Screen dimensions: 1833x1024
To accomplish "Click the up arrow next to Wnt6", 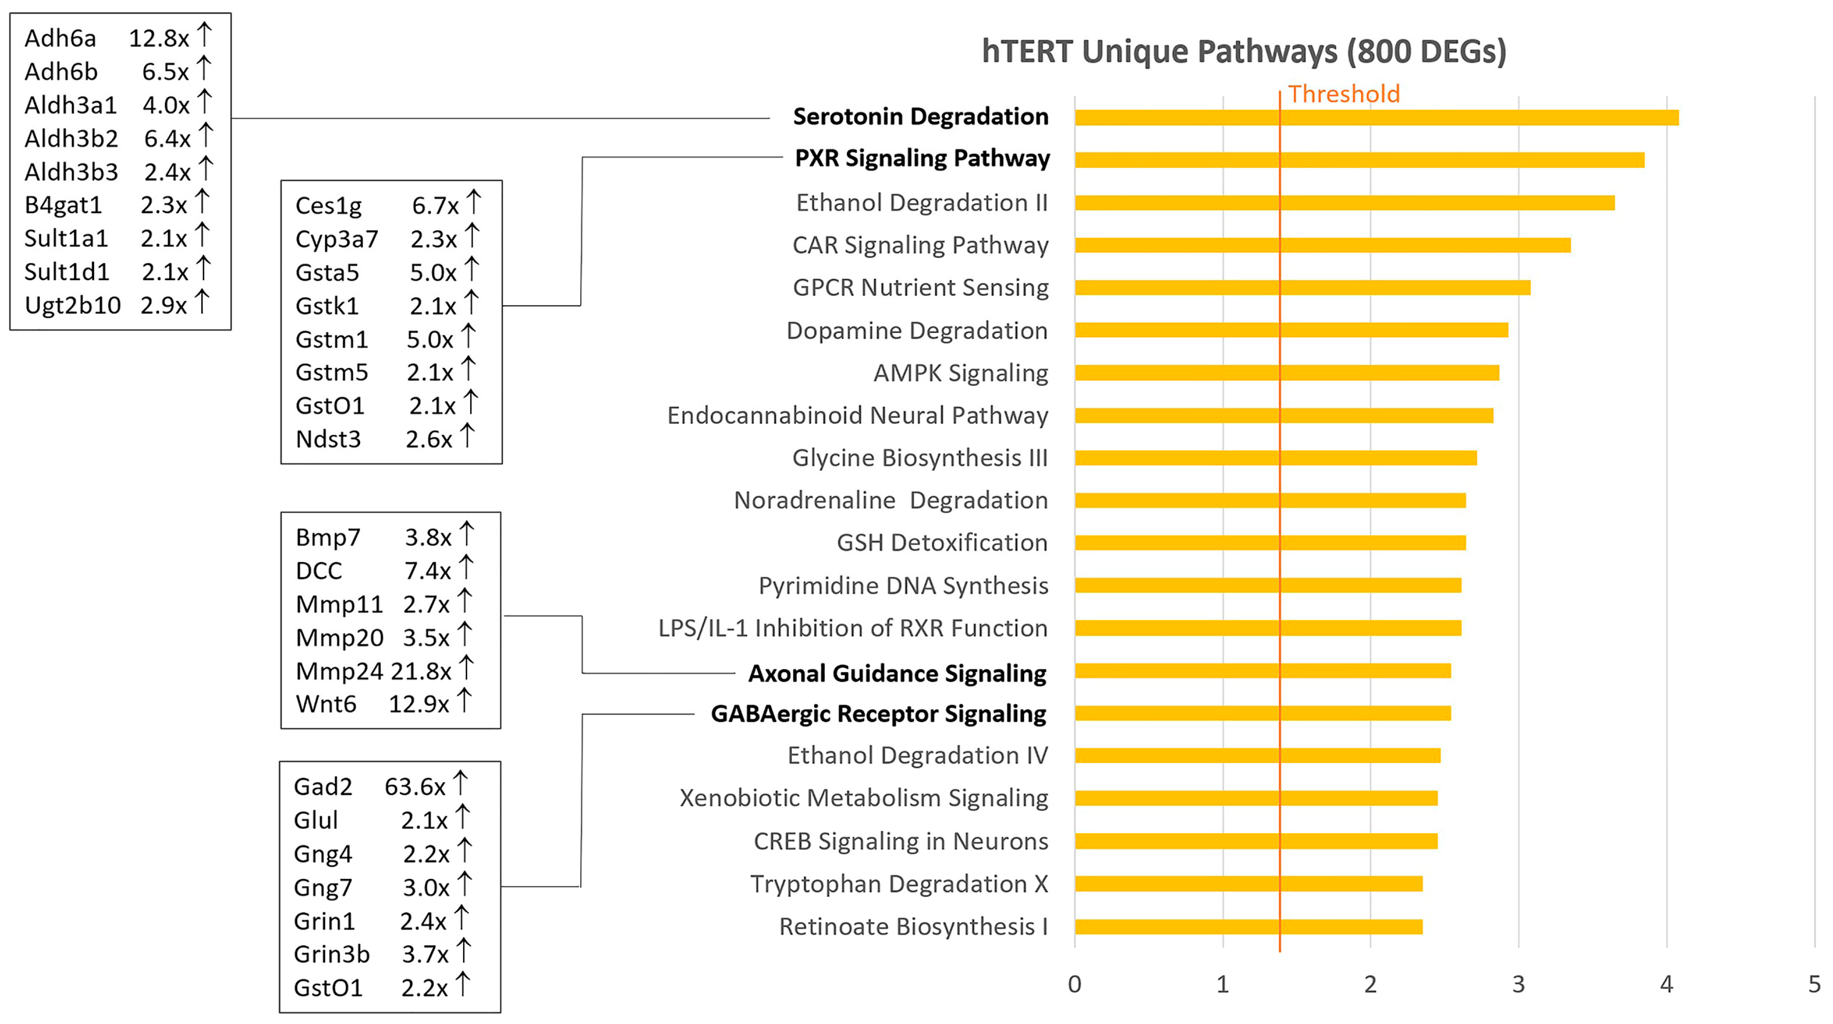I will pos(464,700).
